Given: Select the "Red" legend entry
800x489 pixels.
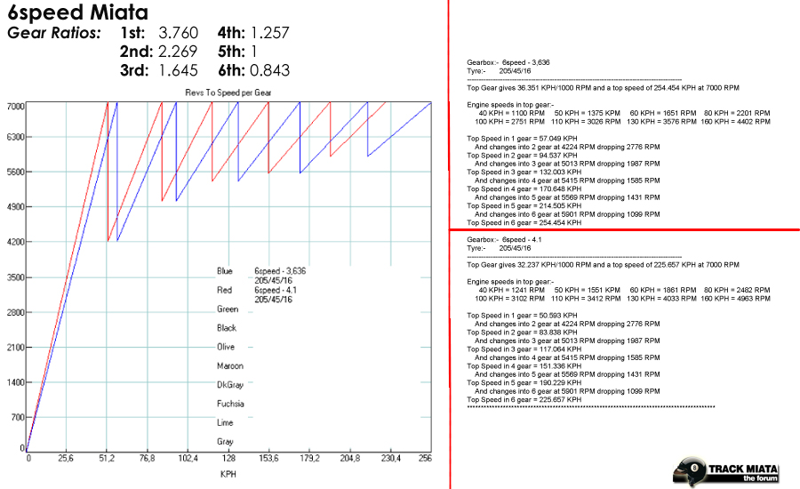Looking at the screenshot, I should 225,290.
